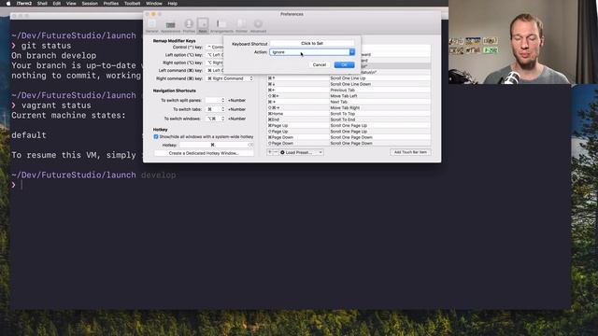The width and height of the screenshot is (598, 336).
Task: Open the Appearance preferences pane
Action: [170, 26]
